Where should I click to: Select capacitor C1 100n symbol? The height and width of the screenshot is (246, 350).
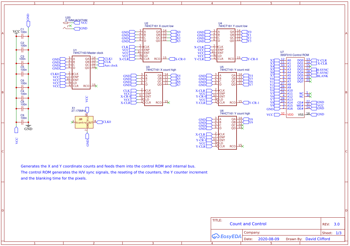coord(22,36)
